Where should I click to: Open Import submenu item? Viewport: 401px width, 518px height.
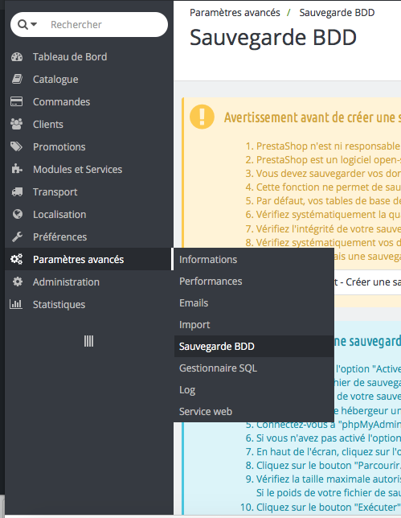(x=254, y=325)
